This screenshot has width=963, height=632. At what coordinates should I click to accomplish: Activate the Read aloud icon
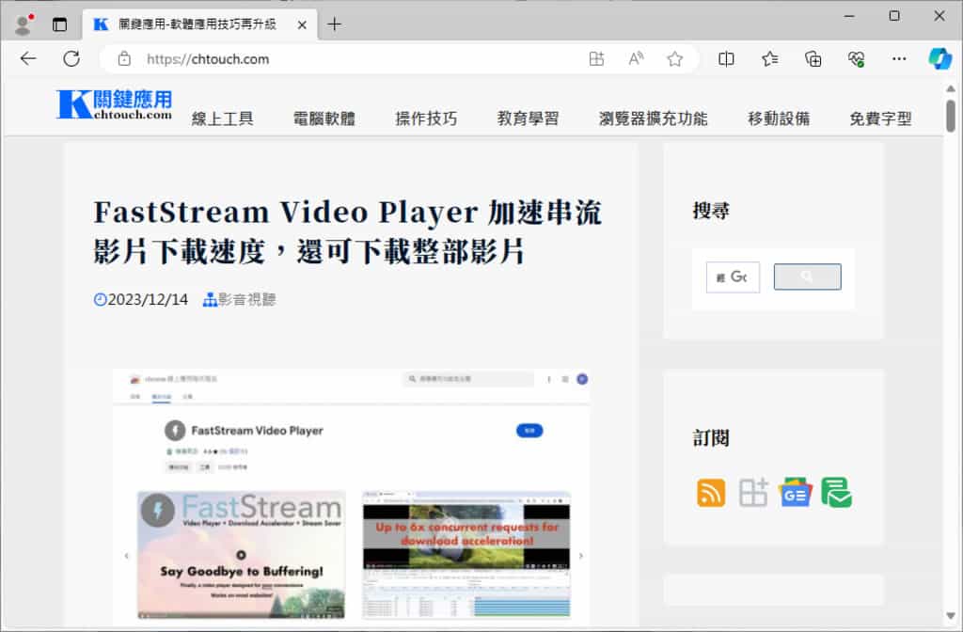[636, 59]
